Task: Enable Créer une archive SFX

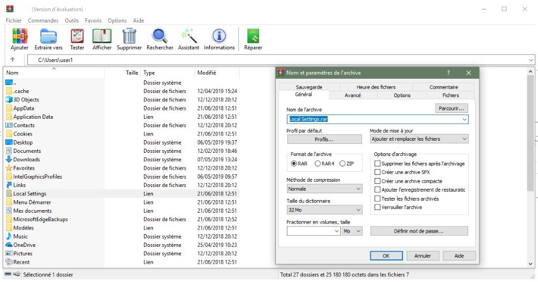Action: [378, 172]
